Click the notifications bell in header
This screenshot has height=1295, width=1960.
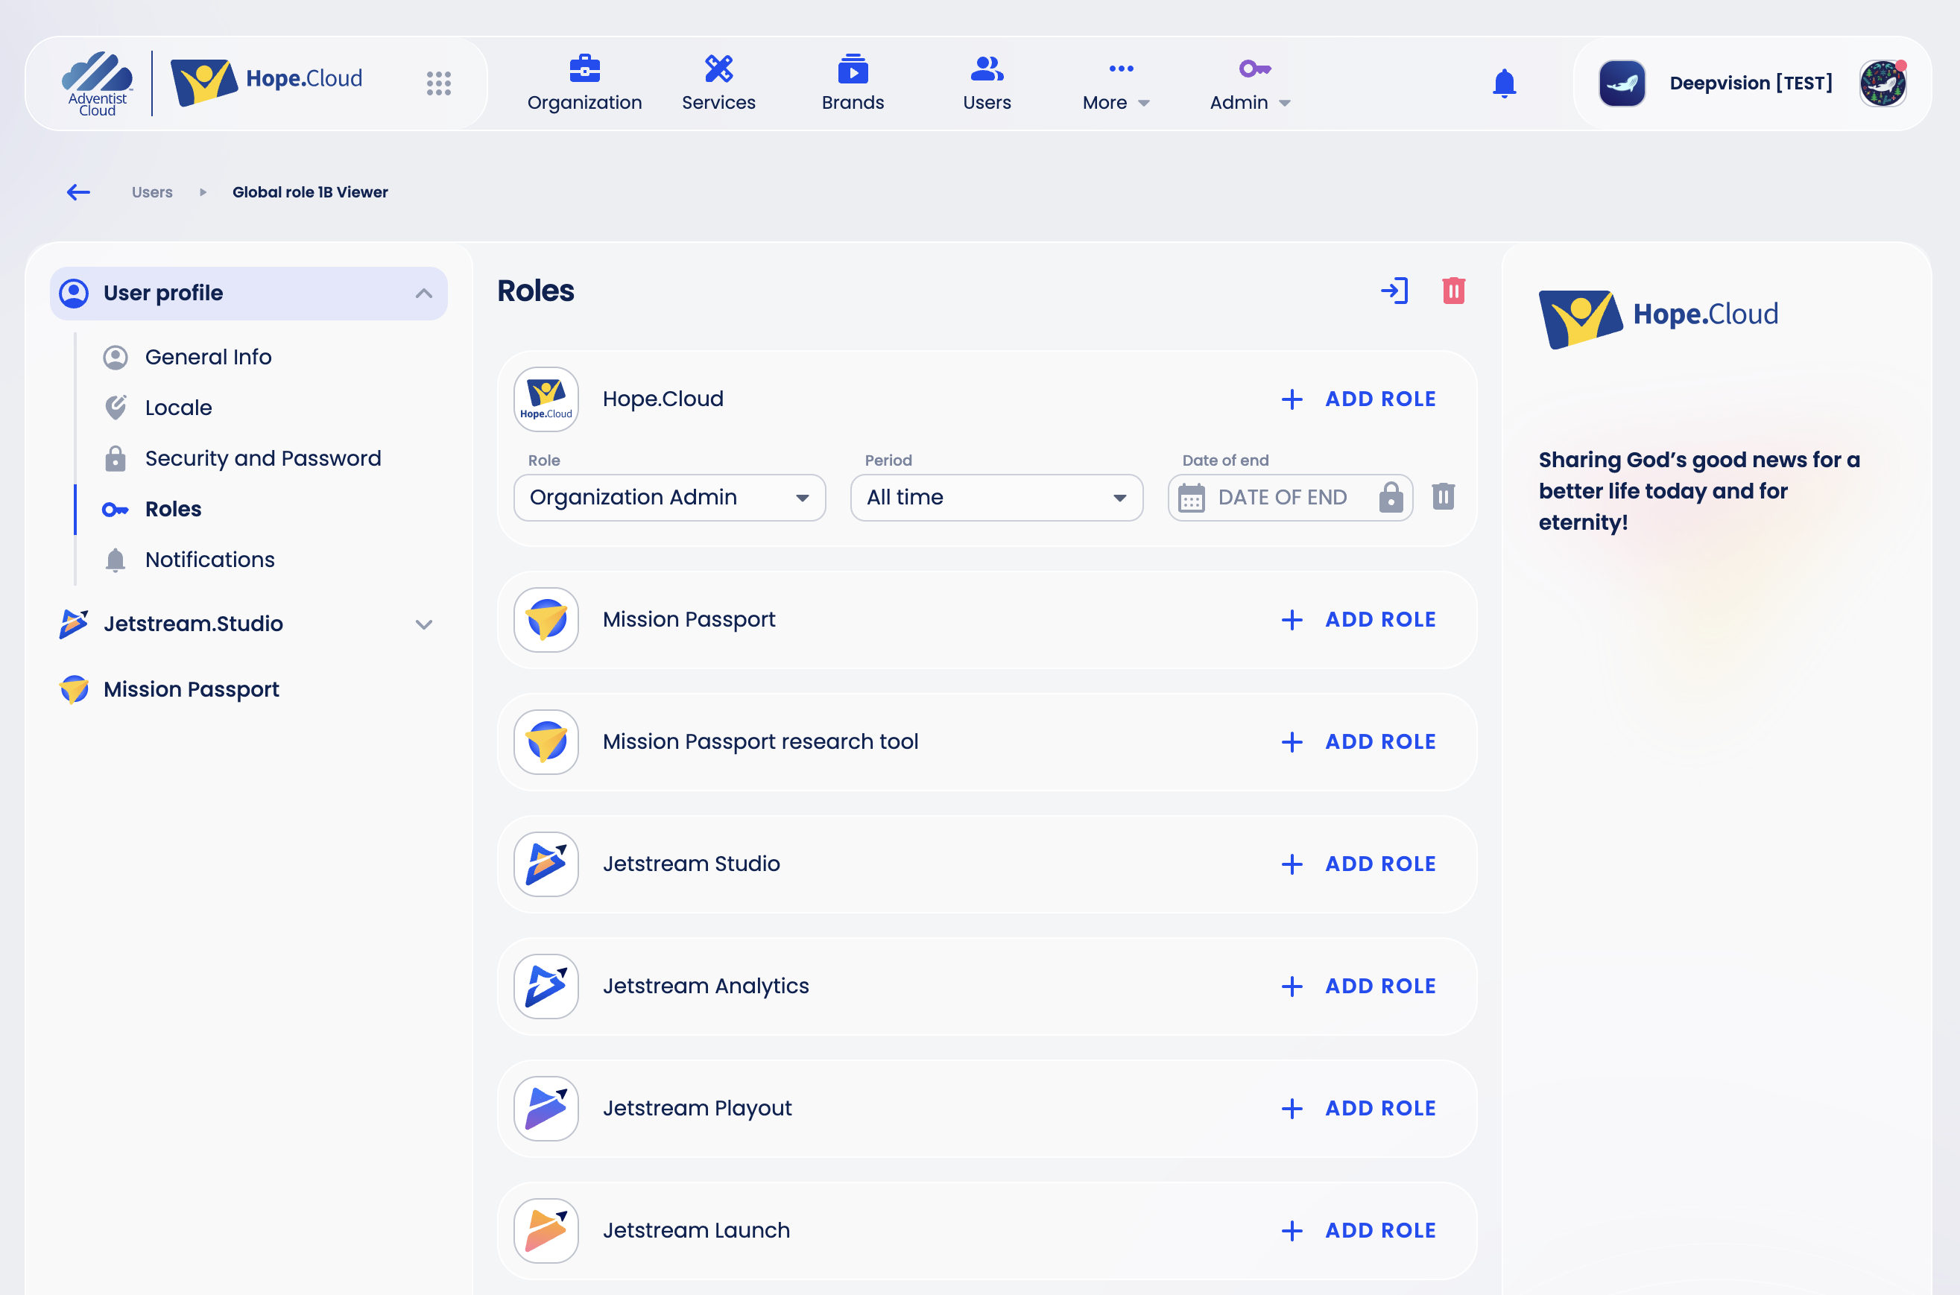[x=1504, y=83]
